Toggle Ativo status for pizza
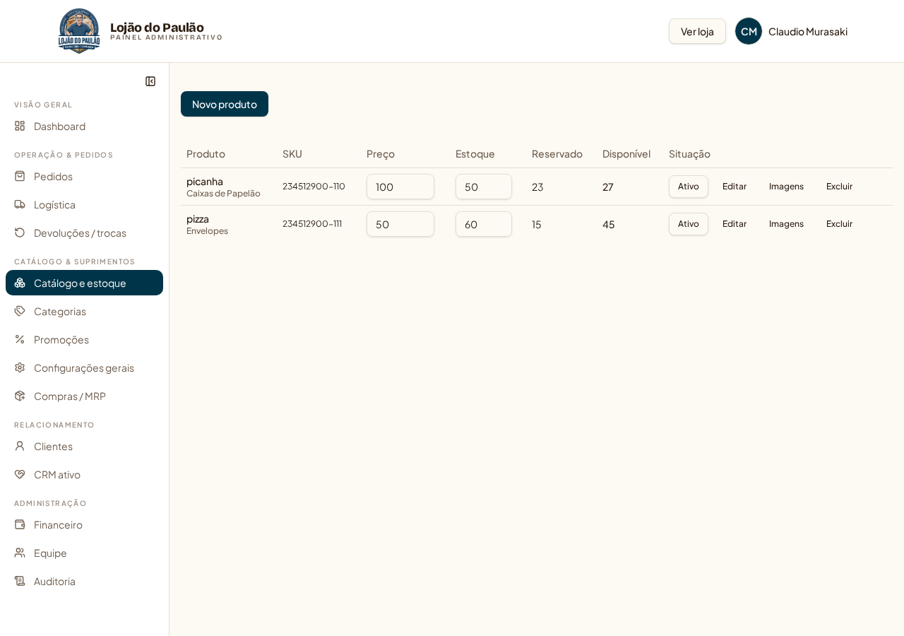Screen dimensions: 904x636 pos(689,224)
